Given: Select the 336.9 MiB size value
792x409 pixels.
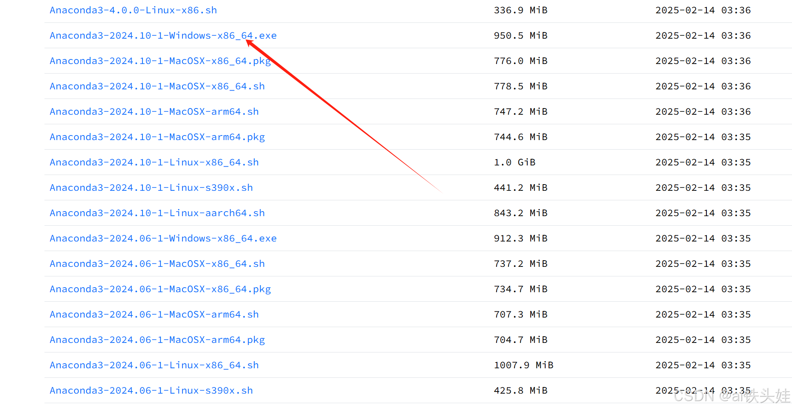Looking at the screenshot, I should point(521,10).
